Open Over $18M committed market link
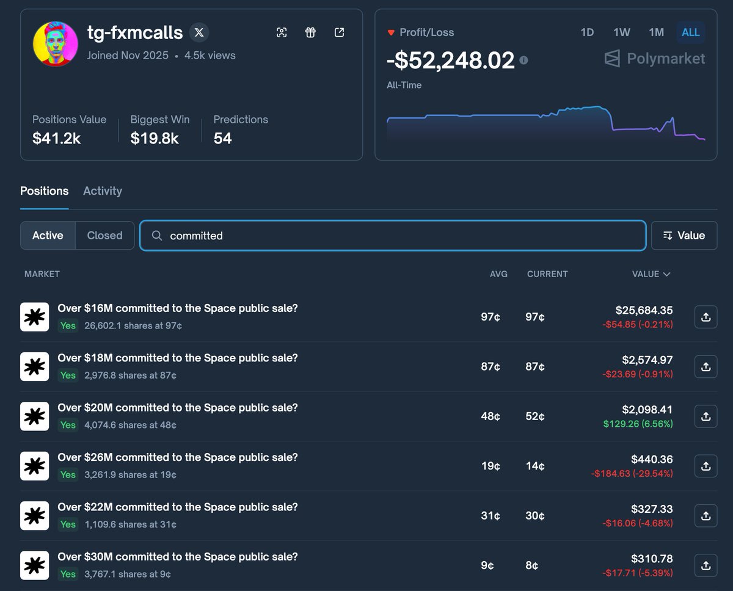Screen dimensions: 733x591 (x=178, y=358)
